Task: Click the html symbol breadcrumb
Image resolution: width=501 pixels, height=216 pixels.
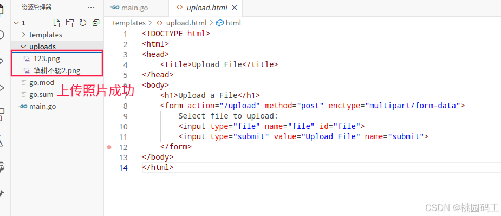Action: 233,23
